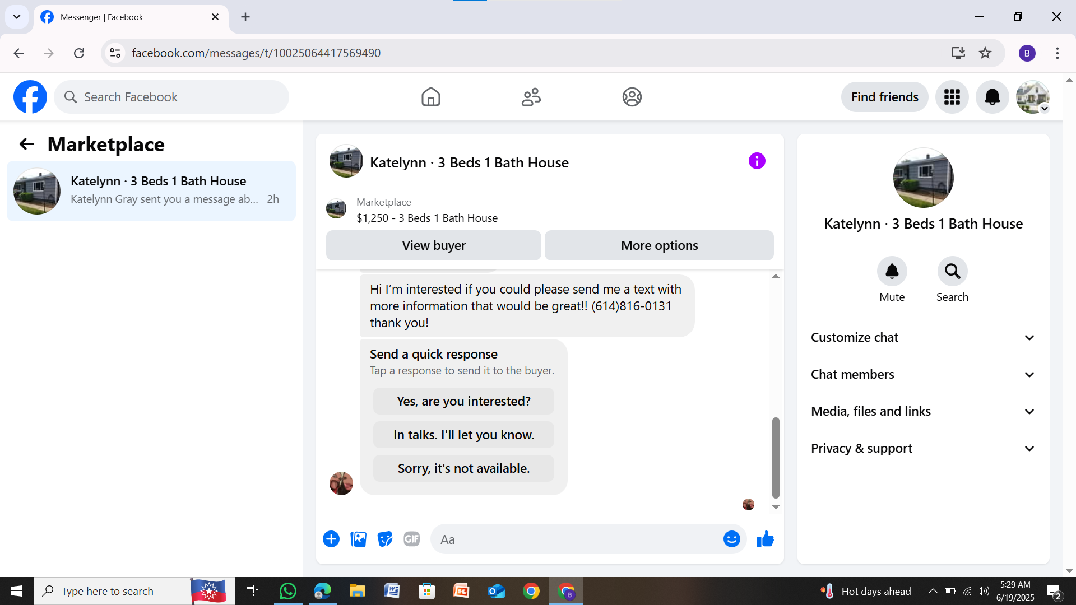Click the GIF picker icon
Screen dimensions: 1076x605
(x=412, y=539)
